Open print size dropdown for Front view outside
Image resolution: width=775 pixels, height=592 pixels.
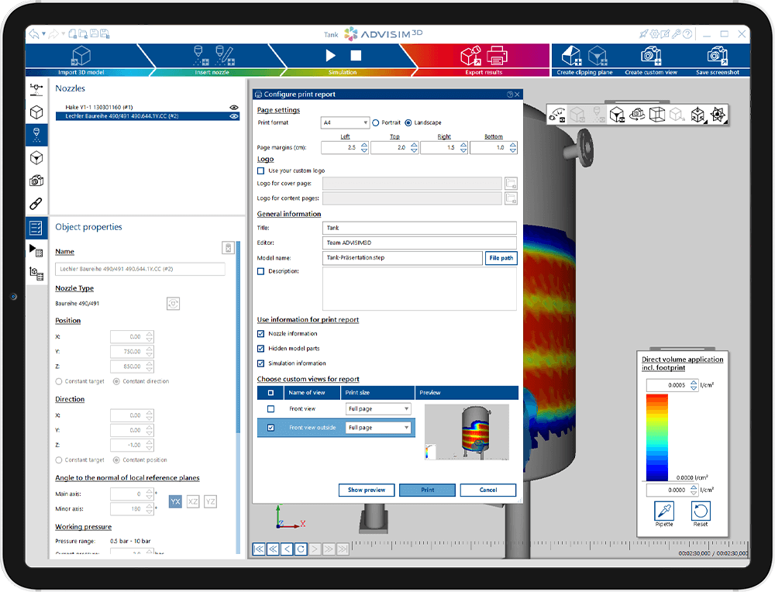378,428
